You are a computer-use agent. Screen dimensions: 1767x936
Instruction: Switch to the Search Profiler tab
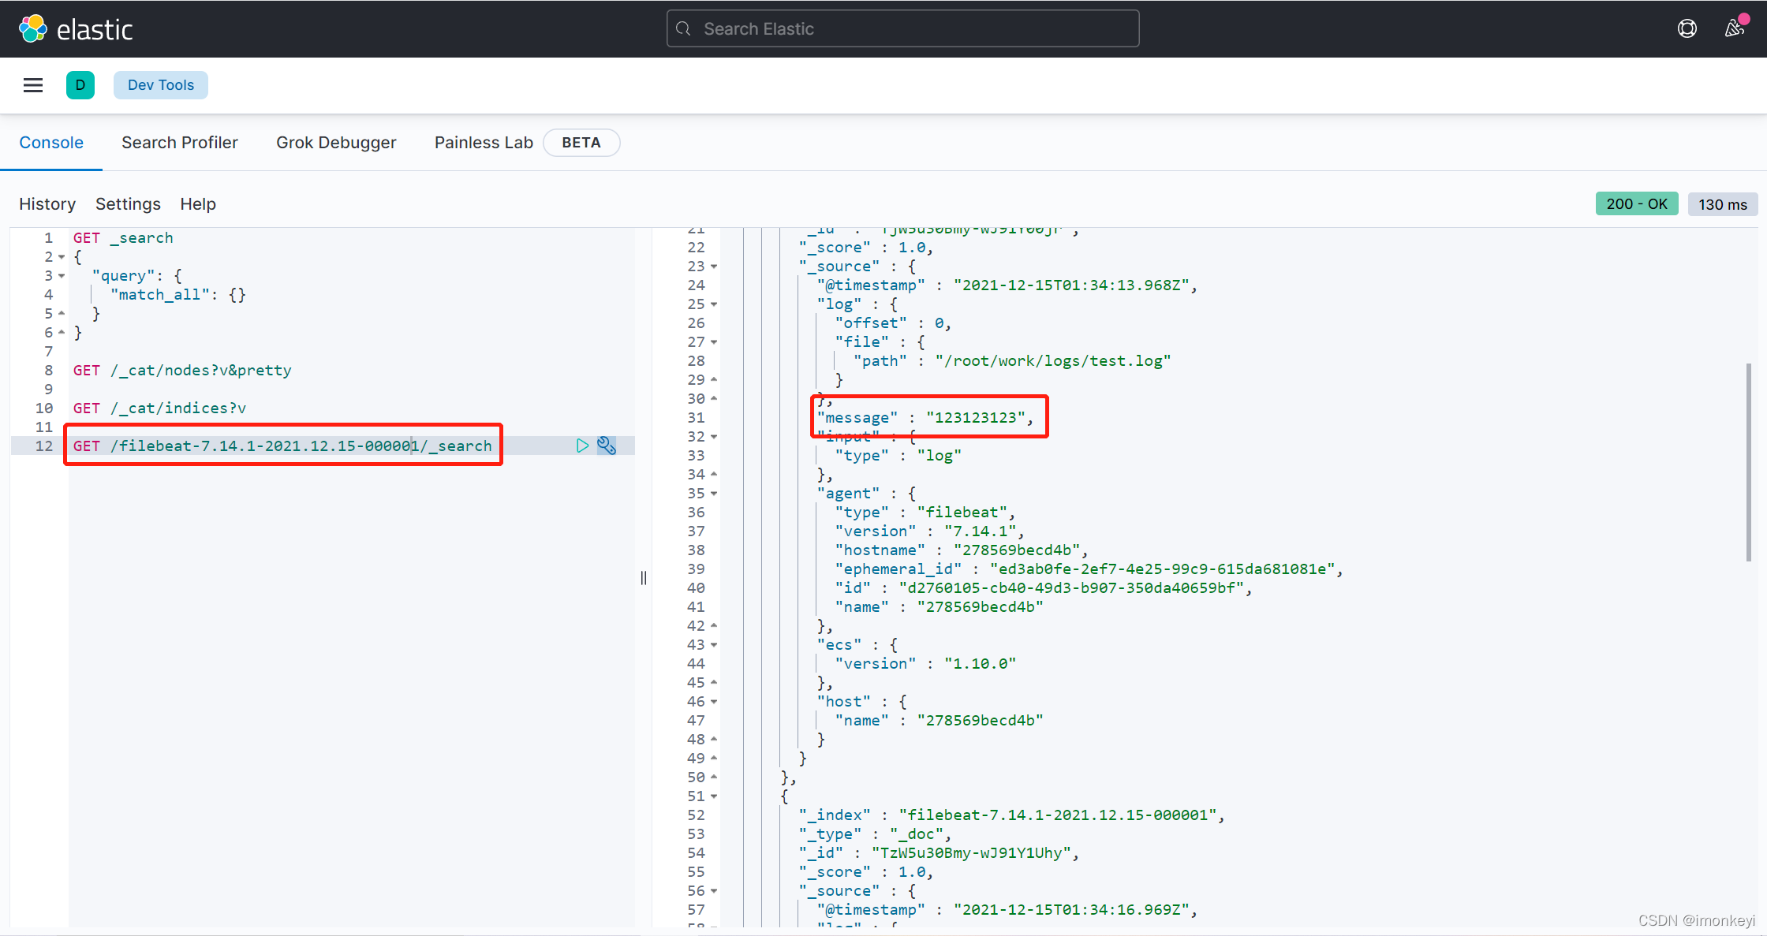pos(180,143)
